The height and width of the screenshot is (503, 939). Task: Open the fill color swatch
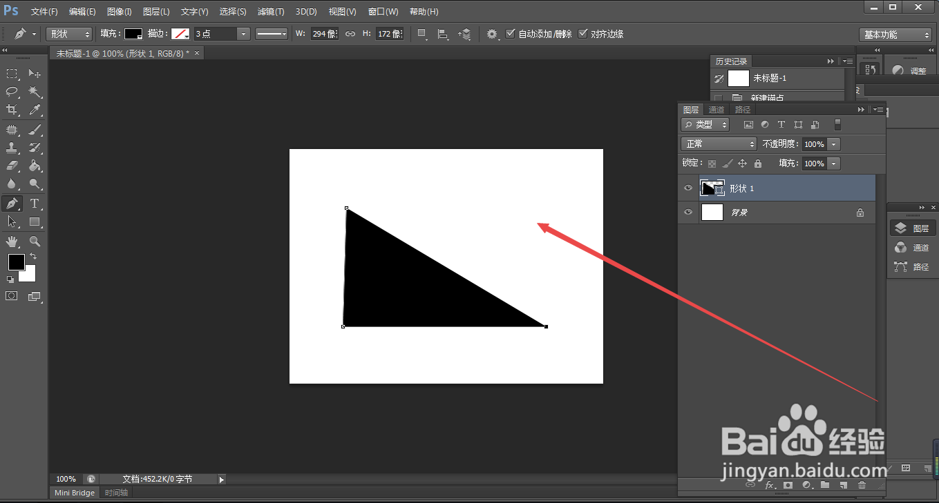pos(133,34)
